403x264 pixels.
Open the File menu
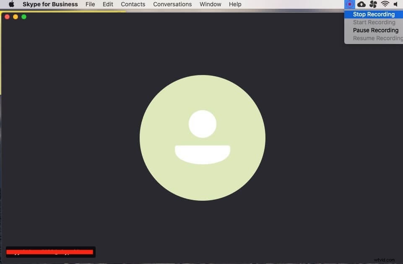pyautogui.click(x=90, y=4)
